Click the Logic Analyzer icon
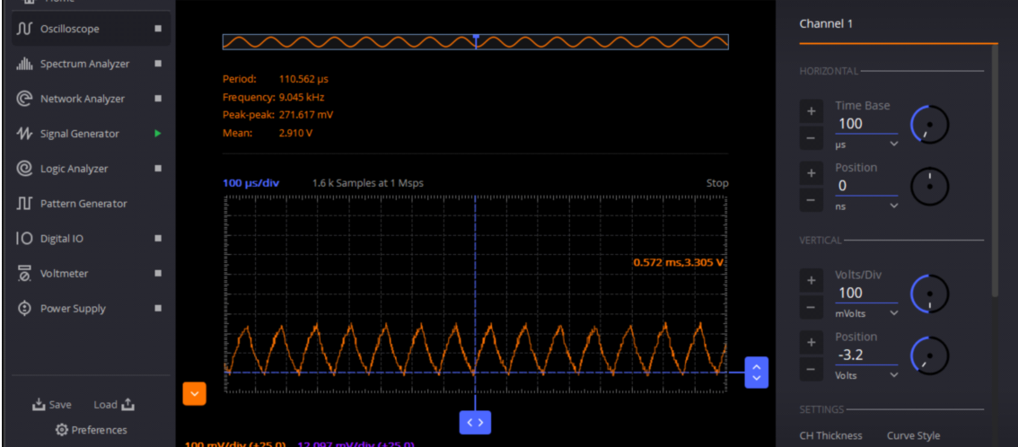The height and width of the screenshot is (447, 1018). [24, 169]
